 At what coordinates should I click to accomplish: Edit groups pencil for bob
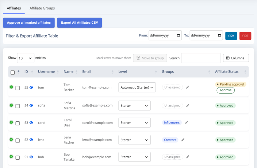click(x=188, y=157)
